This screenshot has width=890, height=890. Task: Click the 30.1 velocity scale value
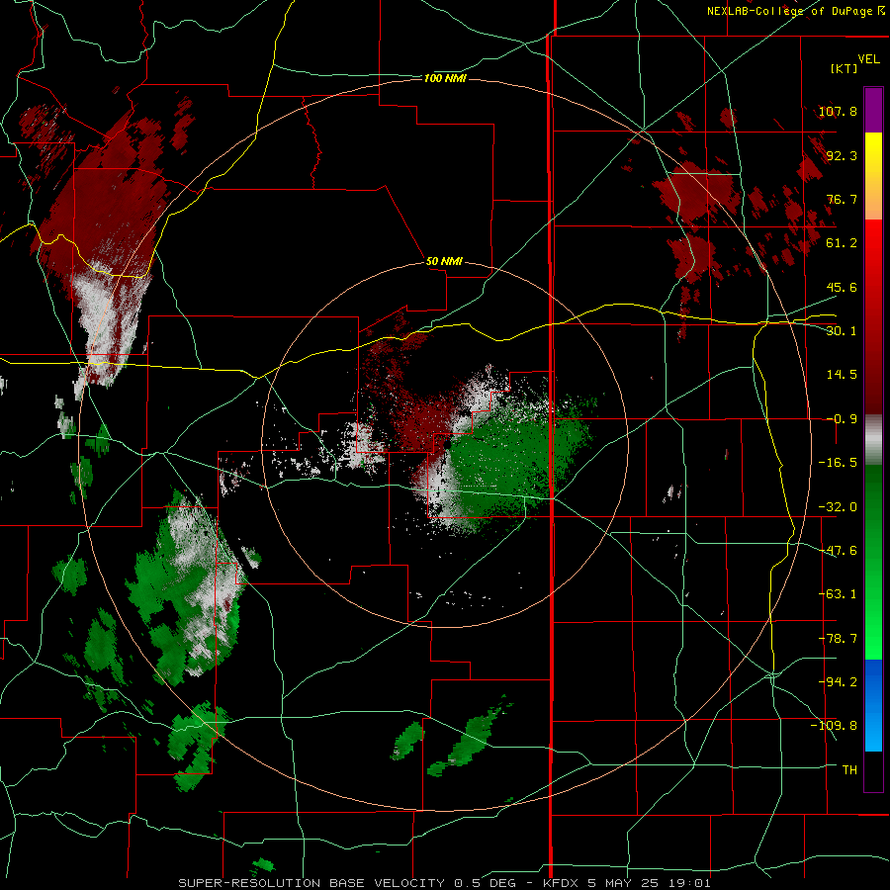click(x=842, y=331)
